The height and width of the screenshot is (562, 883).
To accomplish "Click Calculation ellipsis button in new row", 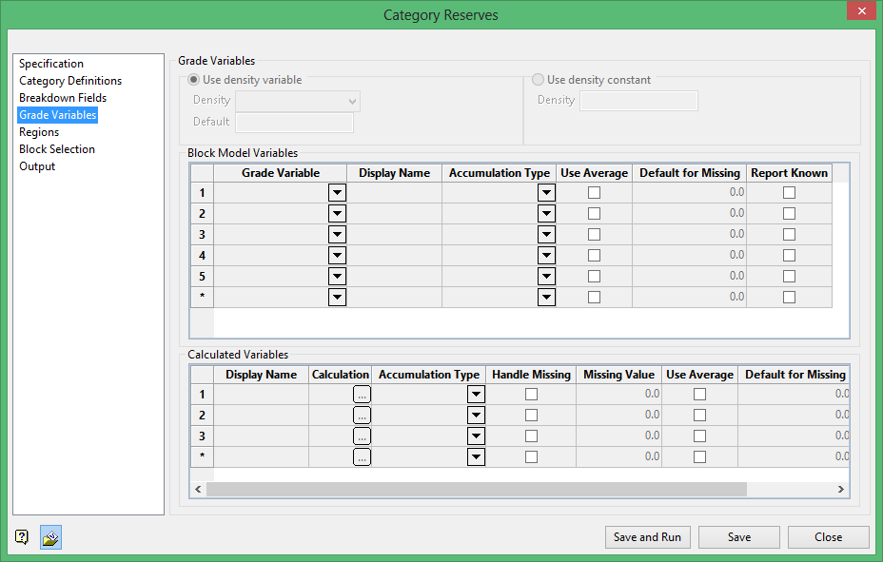I will pyautogui.click(x=362, y=457).
